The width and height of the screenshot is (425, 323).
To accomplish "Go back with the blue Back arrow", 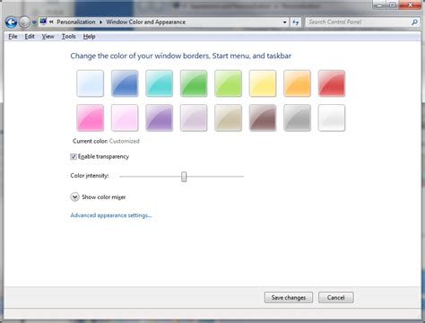I will tap(12, 22).
